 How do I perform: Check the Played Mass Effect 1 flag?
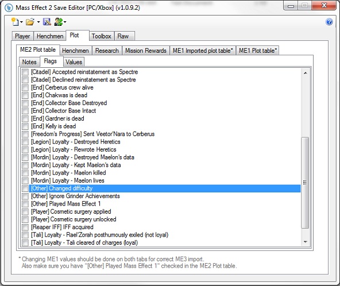coord(25,204)
